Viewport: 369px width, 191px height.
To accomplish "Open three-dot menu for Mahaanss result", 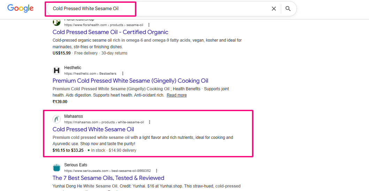I will pyautogui.click(x=149, y=122).
